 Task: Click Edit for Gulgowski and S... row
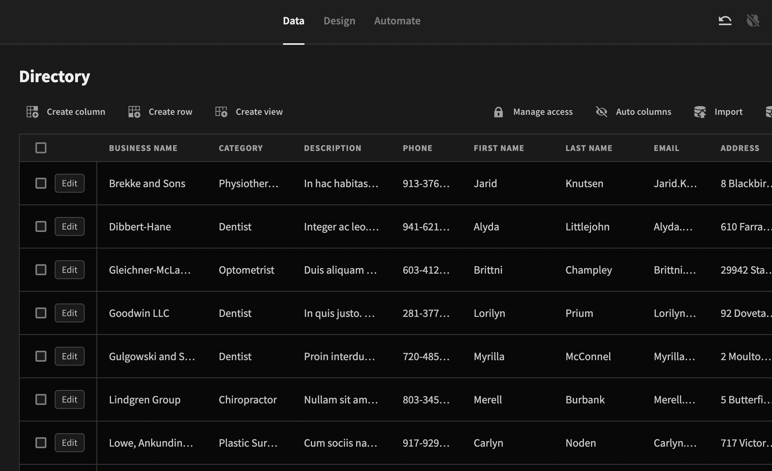[70, 356]
